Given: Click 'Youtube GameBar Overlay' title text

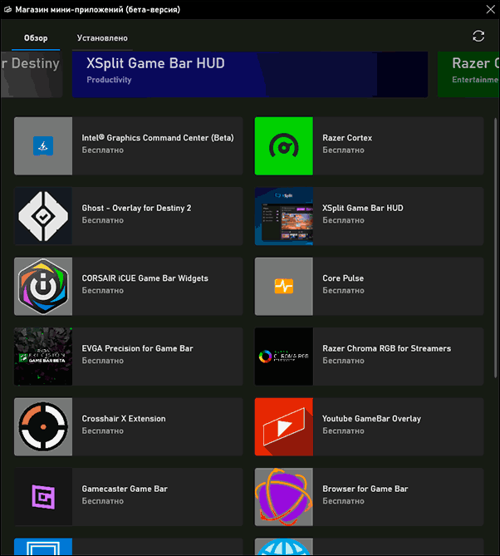Looking at the screenshot, I should click(371, 418).
